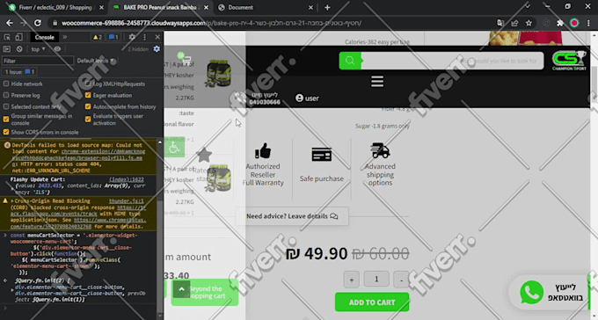Open a new browser tab

pos(327,7)
